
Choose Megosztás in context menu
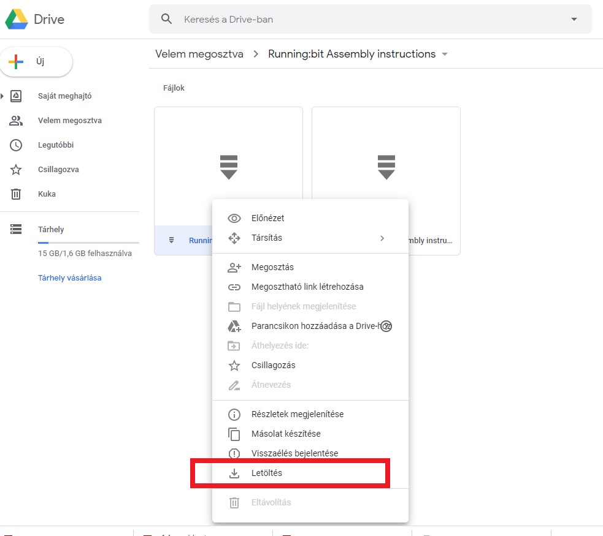pos(272,267)
